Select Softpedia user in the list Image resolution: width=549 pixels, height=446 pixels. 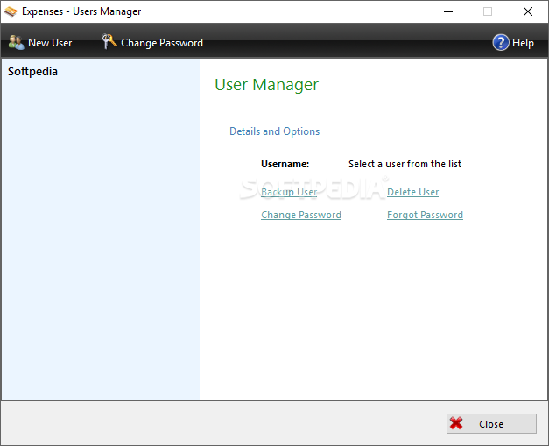pos(32,72)
